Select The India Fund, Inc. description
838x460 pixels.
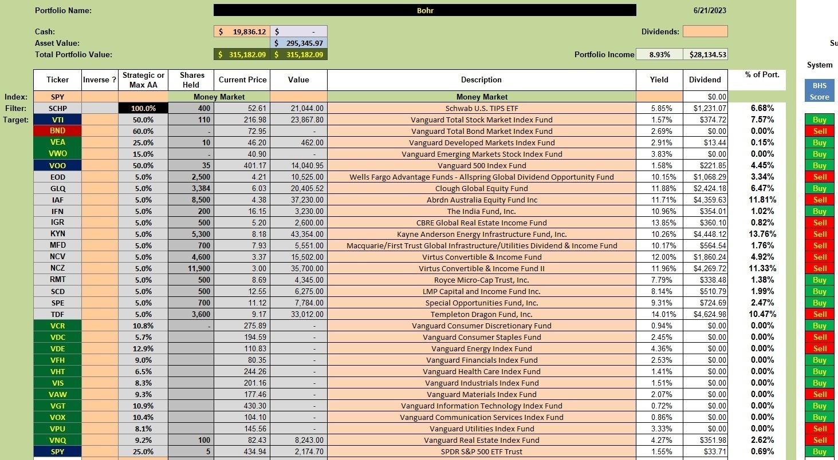pos(481,211)
